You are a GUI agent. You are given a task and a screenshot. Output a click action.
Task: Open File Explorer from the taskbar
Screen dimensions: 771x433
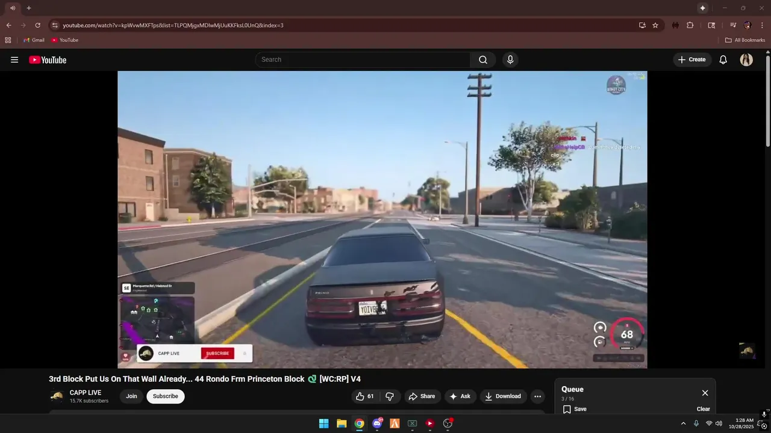pyautogui.click(x=342, y=423)
